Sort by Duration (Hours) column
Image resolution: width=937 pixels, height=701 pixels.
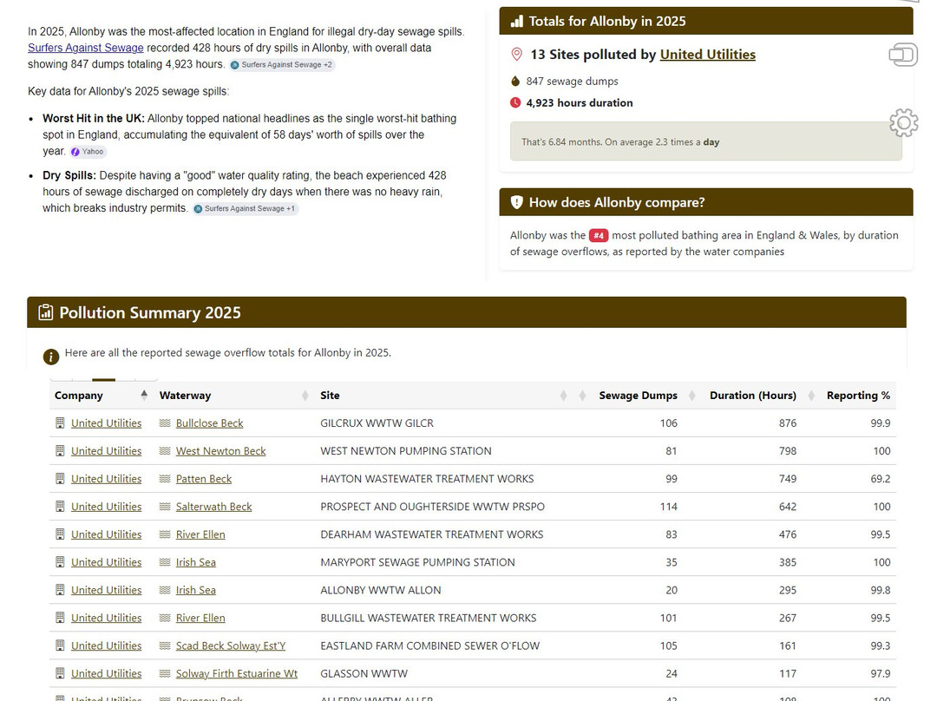[x=753, y=395]
